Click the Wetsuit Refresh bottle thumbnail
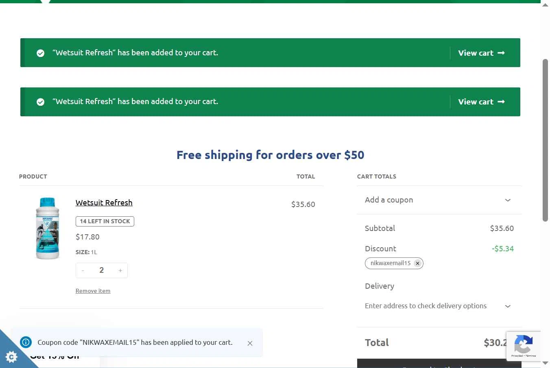The height and width of the screenshot is (368, 550). [x=47, y=228]
